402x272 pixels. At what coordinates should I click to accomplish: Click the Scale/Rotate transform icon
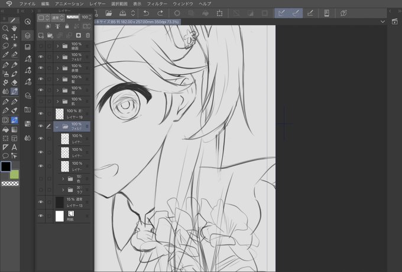[219, 13]
